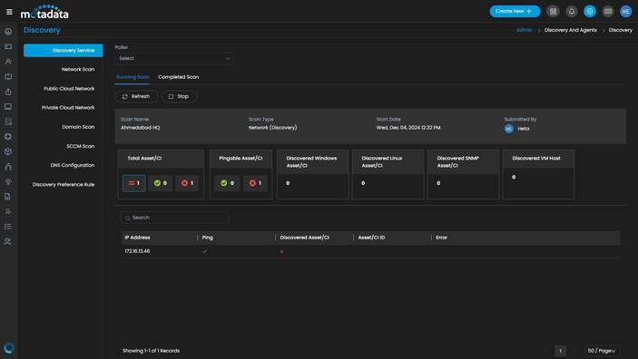Click the Motadata spinner icon at sidebar bottom
638x359 pixels.
(x=8, y=348)
